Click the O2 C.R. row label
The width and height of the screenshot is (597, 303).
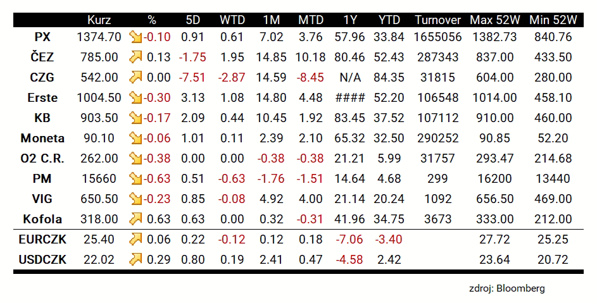click(42, 158)
